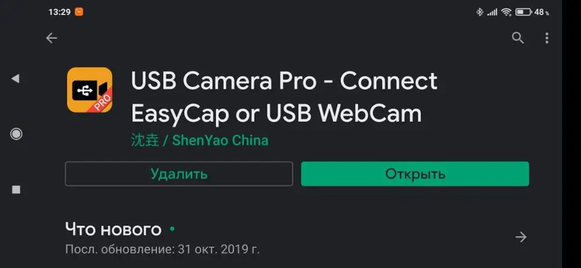Screen dimensions: 581x268
Task: Open search with the magnifier icon
Action: coord(518,38)
